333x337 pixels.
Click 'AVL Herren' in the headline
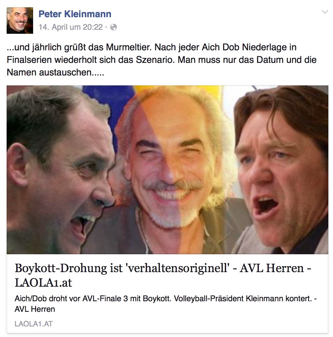point(272,268)
